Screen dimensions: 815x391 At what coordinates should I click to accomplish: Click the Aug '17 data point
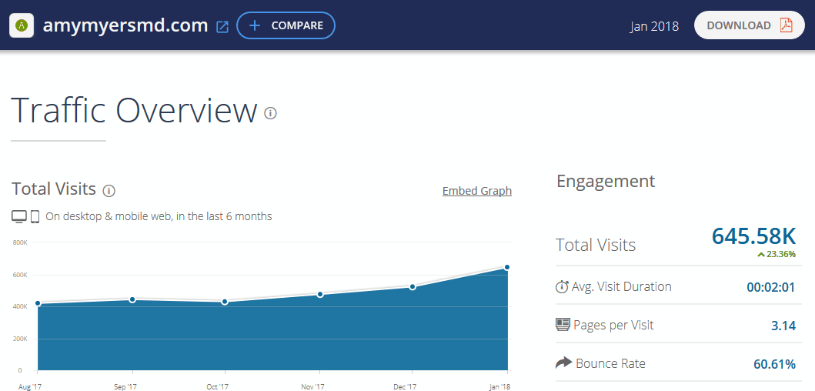pyautogui.click(x=38, y=304)
